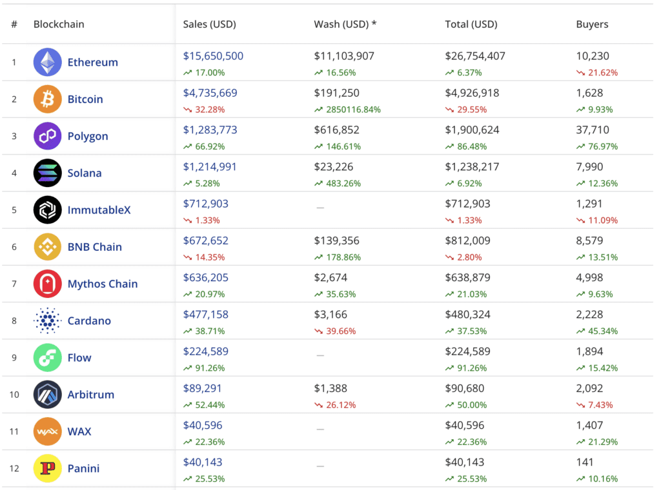Select Panini buyers count 141
Screen dimensions: 661x490
point(585,462)
